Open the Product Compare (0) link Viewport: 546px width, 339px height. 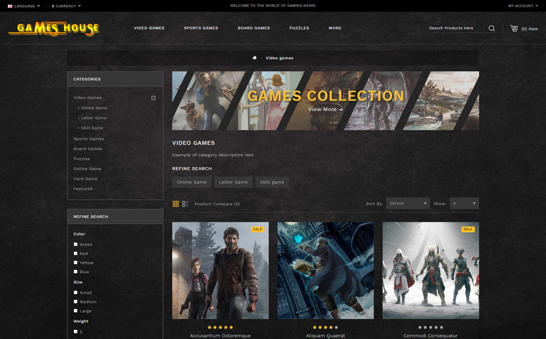pos(217,204)
